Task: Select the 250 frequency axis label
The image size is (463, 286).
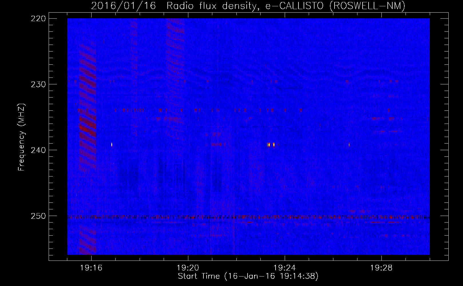Action: [x=38, y=216]
